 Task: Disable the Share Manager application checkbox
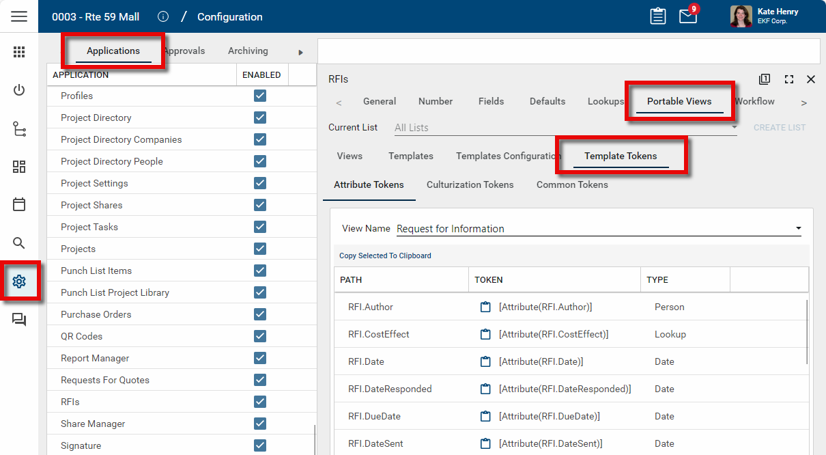[x=260, y=424]
